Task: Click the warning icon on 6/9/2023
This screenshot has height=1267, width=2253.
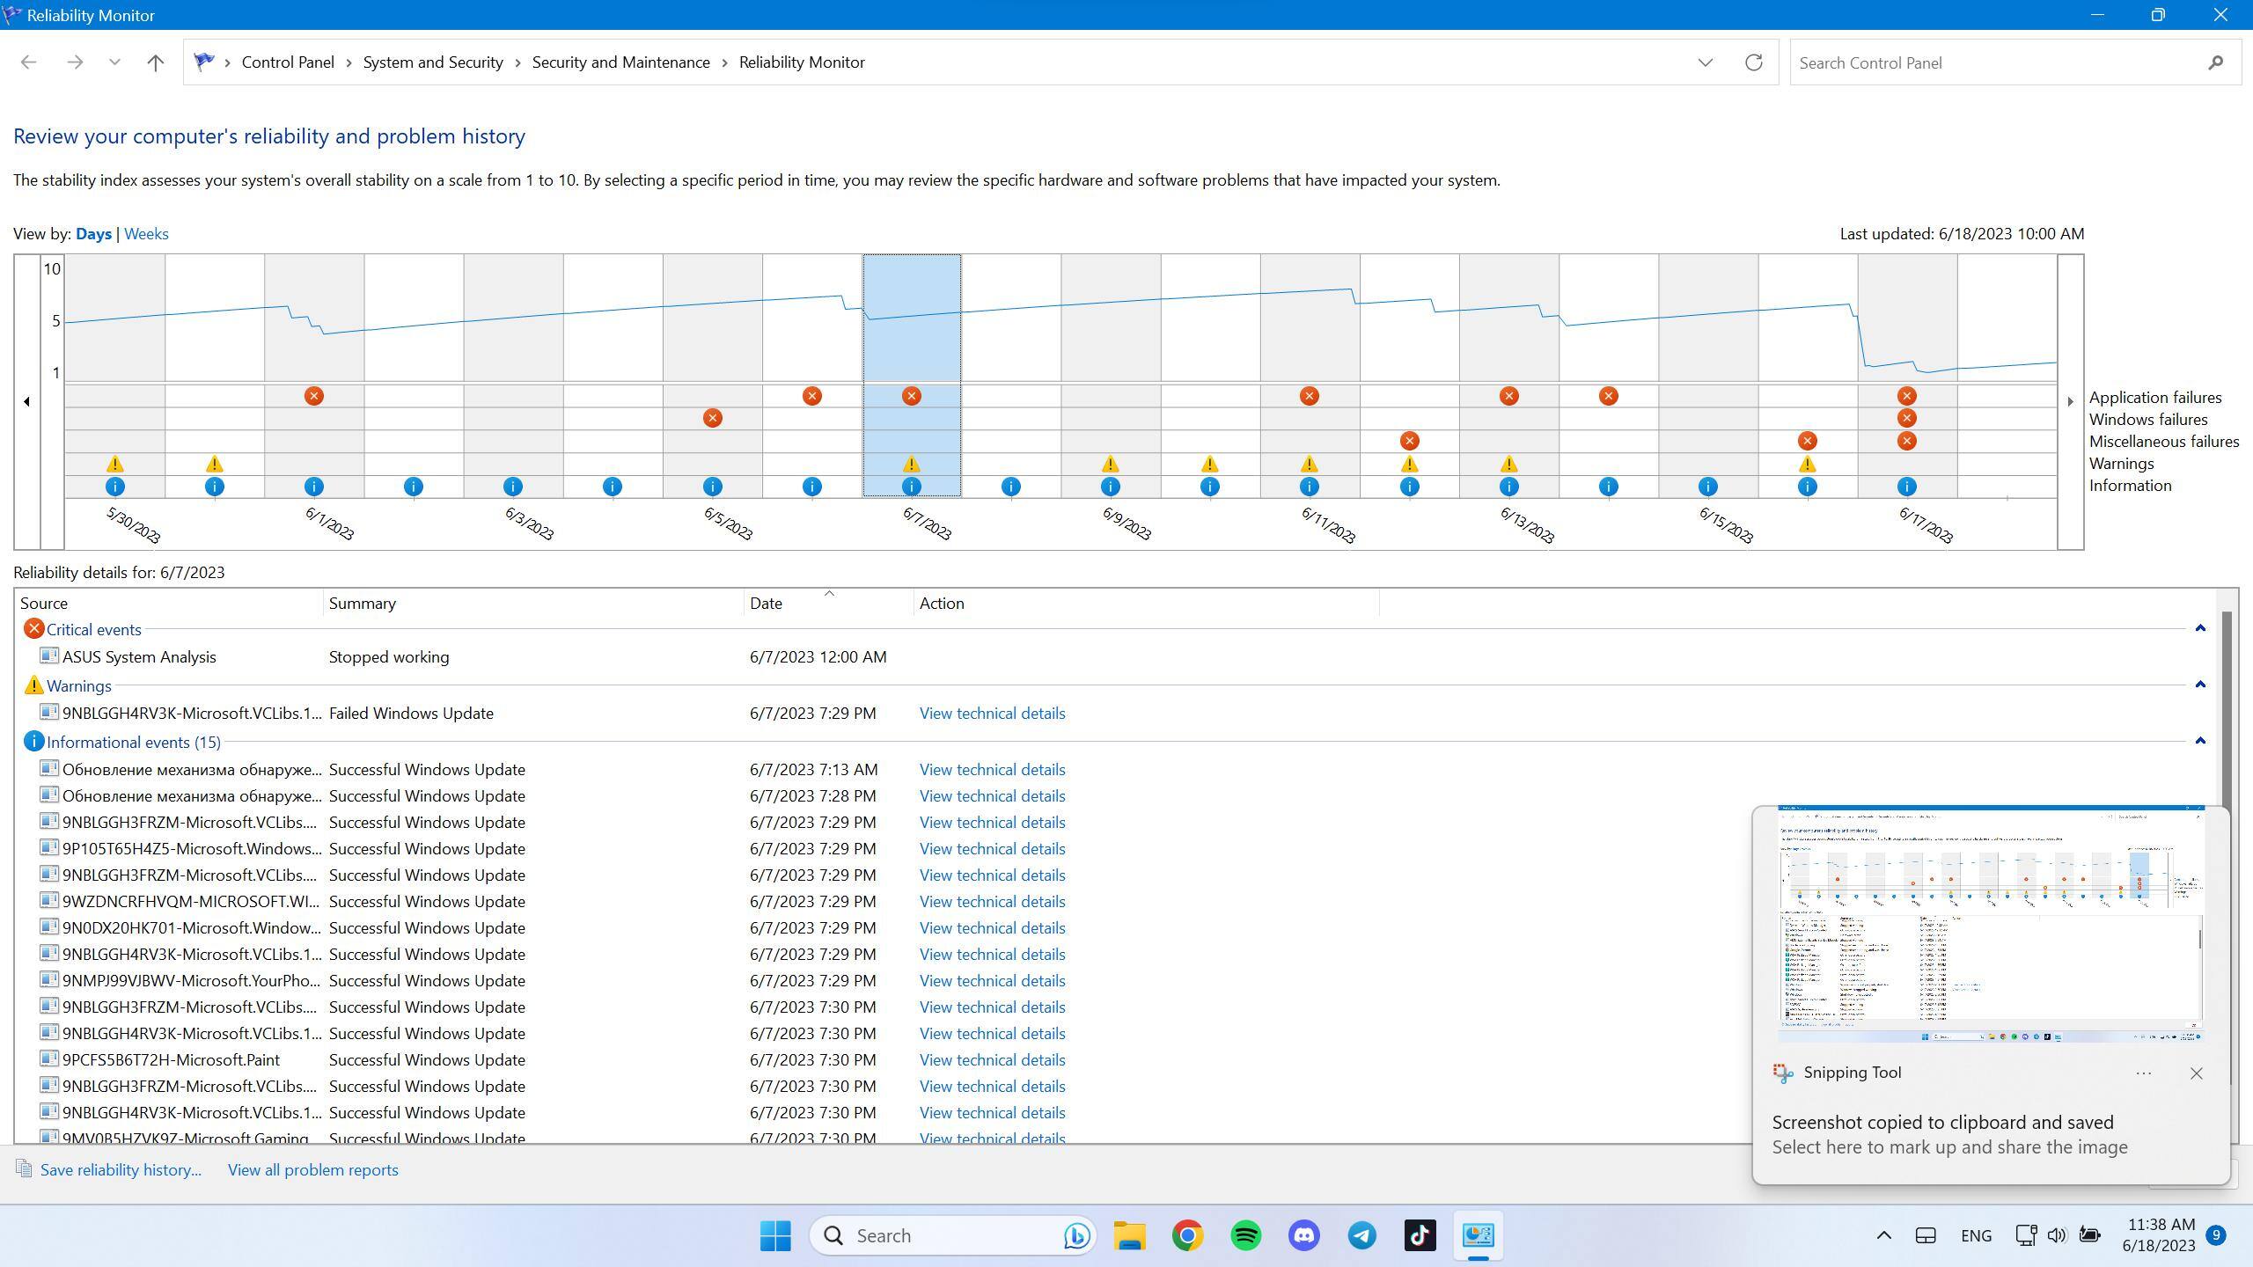Action: (1110, 464)
